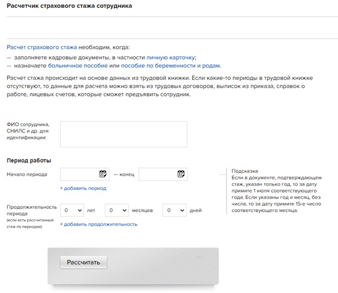Click the 'Расчетчик страхового стажа сотрудника' page title

click(70, 6)
